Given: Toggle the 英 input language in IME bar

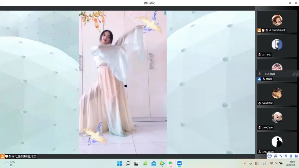Looking at the screenshot, I should point(275,156).
